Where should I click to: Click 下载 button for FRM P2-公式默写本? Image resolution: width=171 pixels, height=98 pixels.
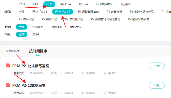[157, 85]
